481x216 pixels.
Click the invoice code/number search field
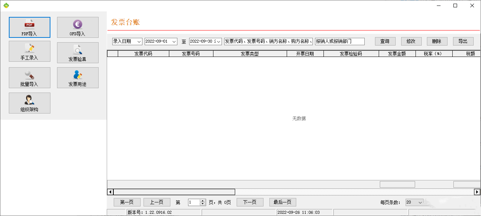point(268,42)
